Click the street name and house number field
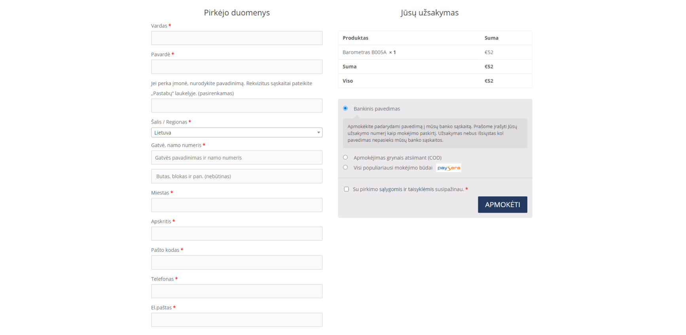 coord(237,158)
